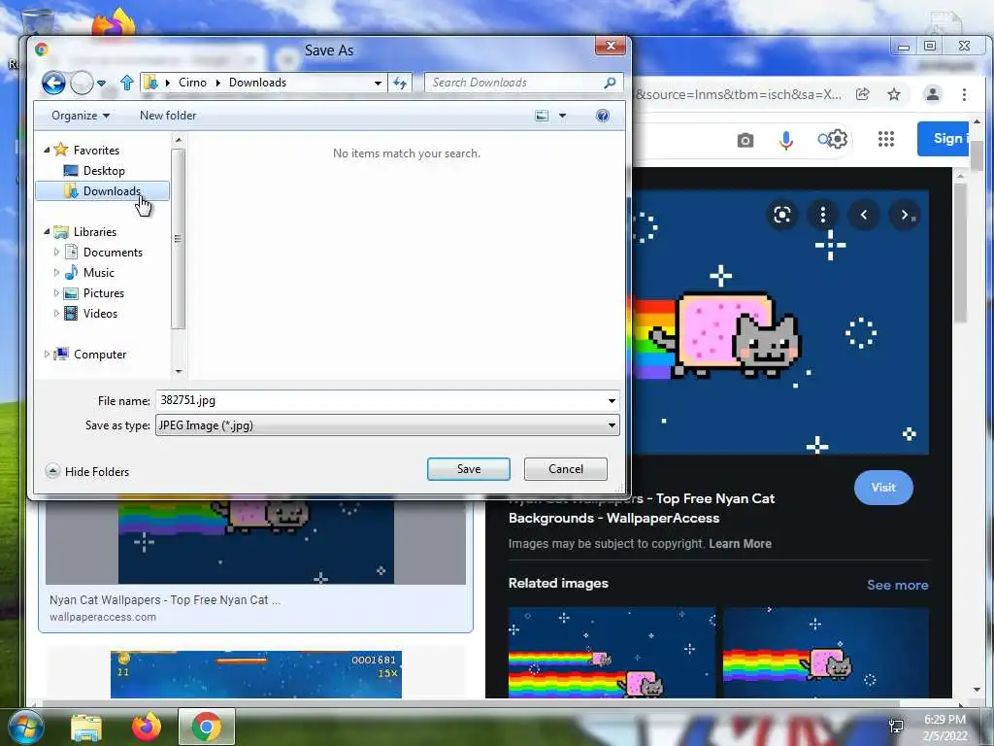
Task: Expand the Documents library
Action: [56, 252]
